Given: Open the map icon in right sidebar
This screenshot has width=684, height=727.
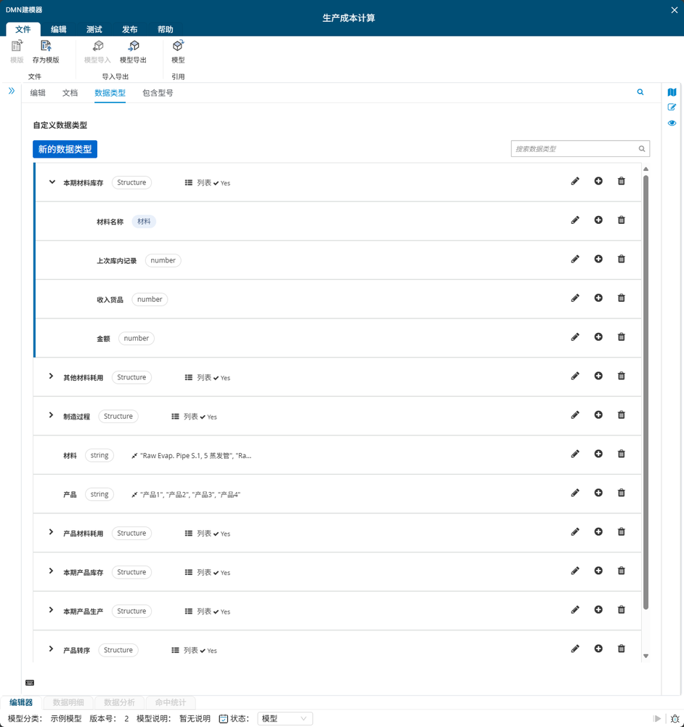Looking at the screenshot, I should click(x=672, y=92).
